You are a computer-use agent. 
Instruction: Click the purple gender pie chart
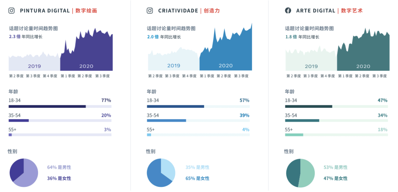[x=24, y=173]
